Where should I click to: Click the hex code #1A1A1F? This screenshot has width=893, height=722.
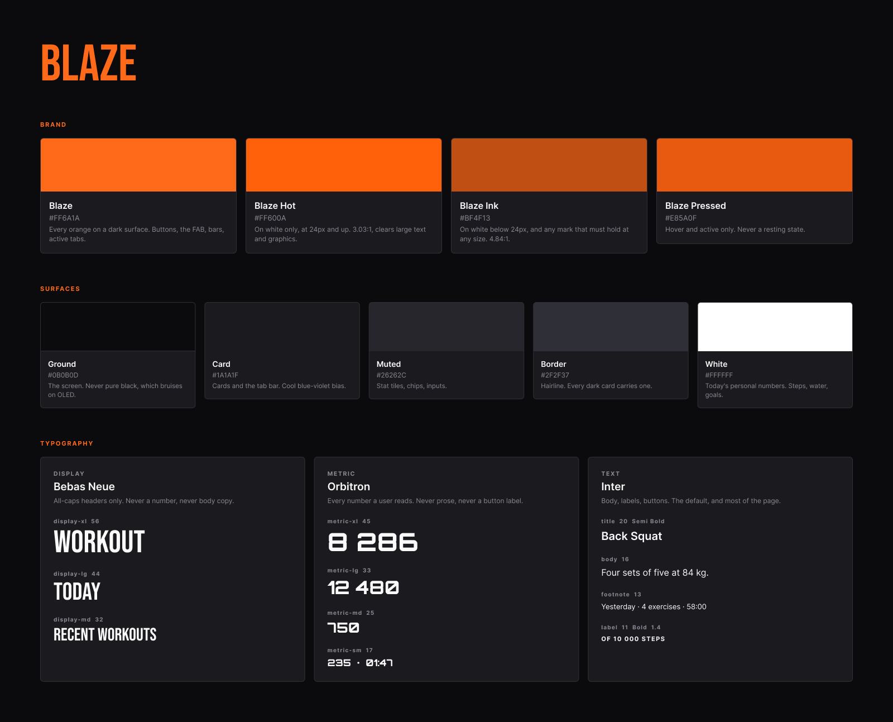pos(225,375)
